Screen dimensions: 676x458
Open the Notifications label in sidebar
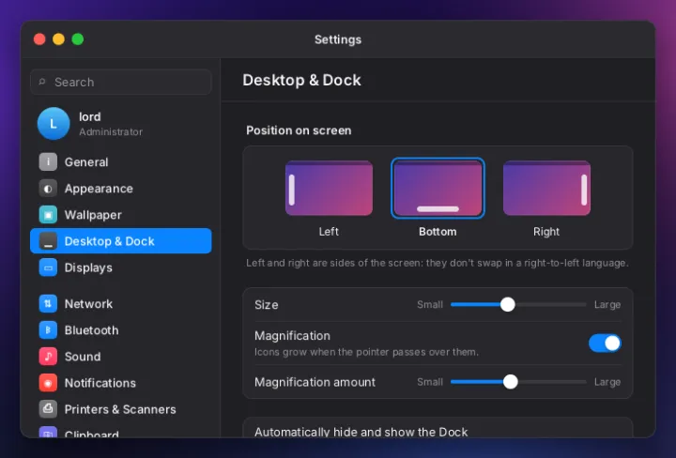tap(100, 383)
